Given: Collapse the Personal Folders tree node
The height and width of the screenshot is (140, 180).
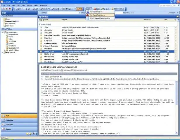Looking at the screenshot, I should coord(2,32).
